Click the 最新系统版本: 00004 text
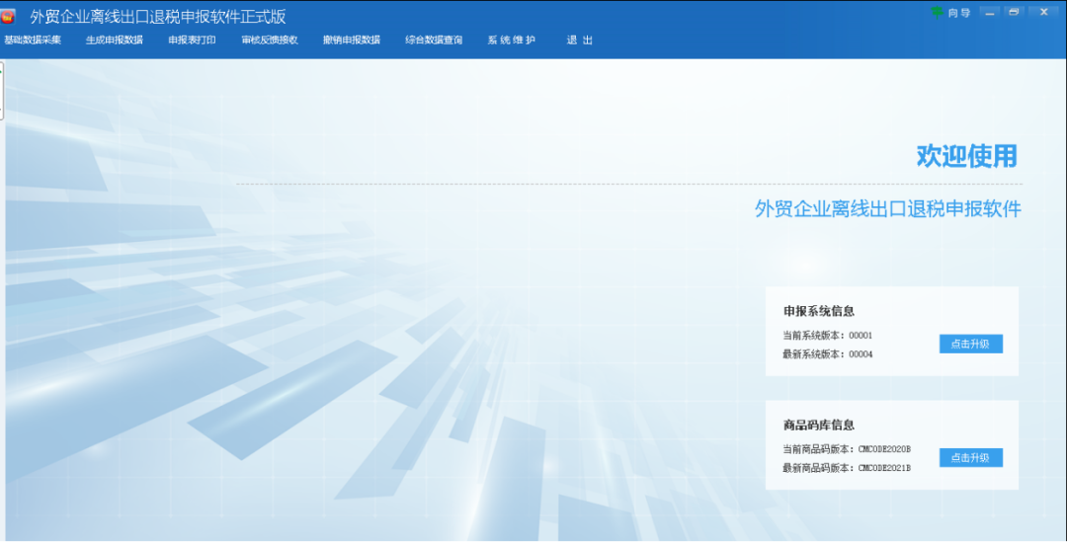The width and height of the screenshot is (1067, 542). [828, 354]
